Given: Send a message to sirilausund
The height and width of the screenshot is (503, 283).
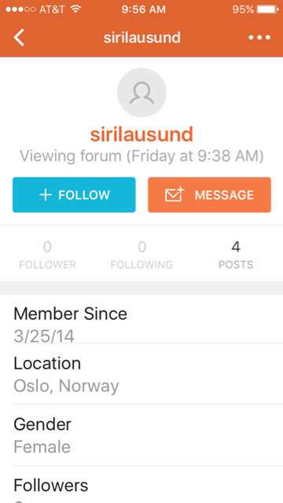Looking at the screenshot, I should point(210,195).
